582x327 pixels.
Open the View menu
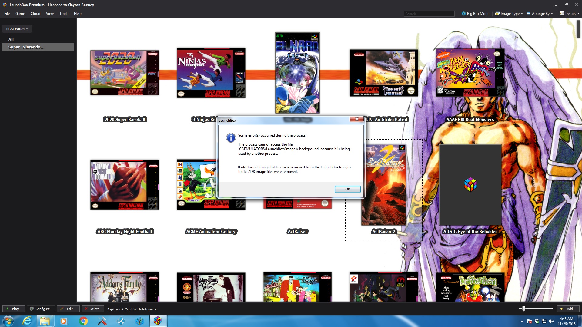pyautogui.click(x=50, y=14)
